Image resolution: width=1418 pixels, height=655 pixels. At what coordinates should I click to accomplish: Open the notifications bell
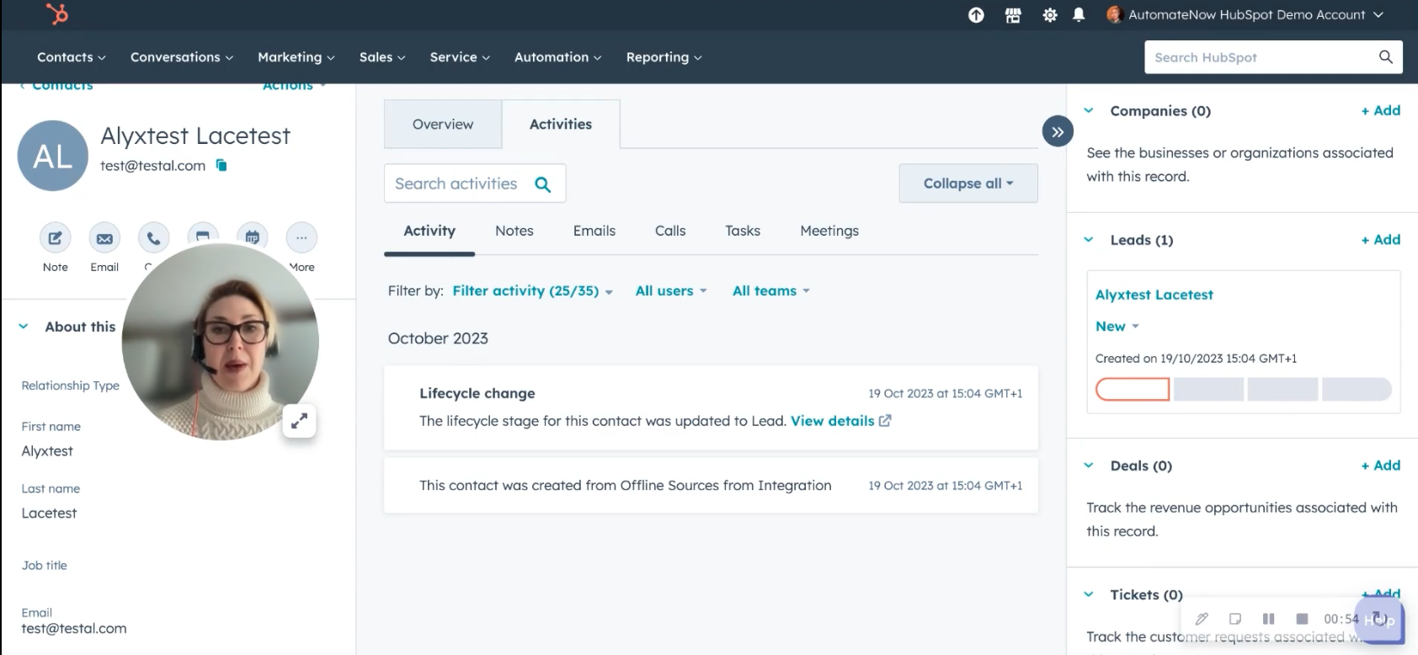click(x=1079, y=15)
